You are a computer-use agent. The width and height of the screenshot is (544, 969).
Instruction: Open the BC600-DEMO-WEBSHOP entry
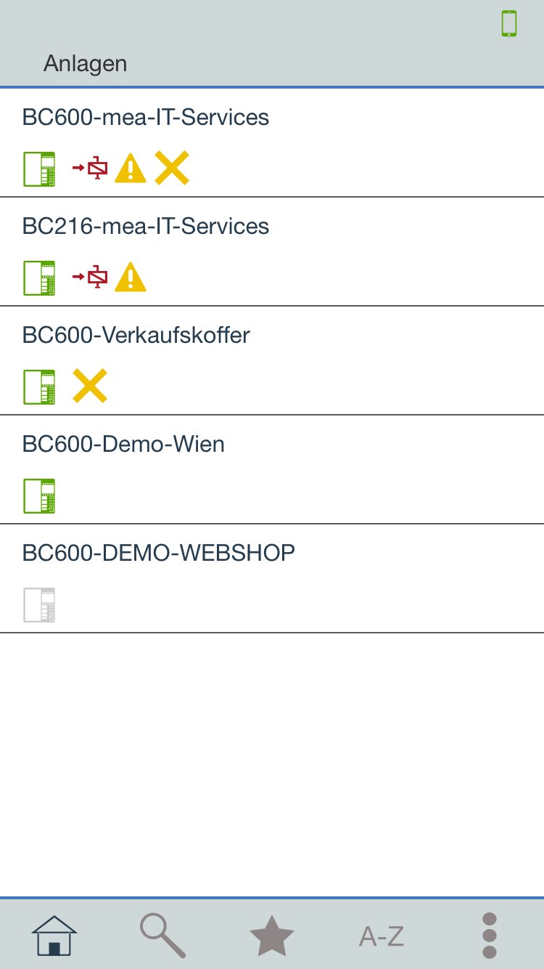pyautogui.click(x=159, y=554)
